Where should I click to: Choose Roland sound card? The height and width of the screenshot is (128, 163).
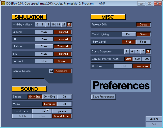[42, 116]
